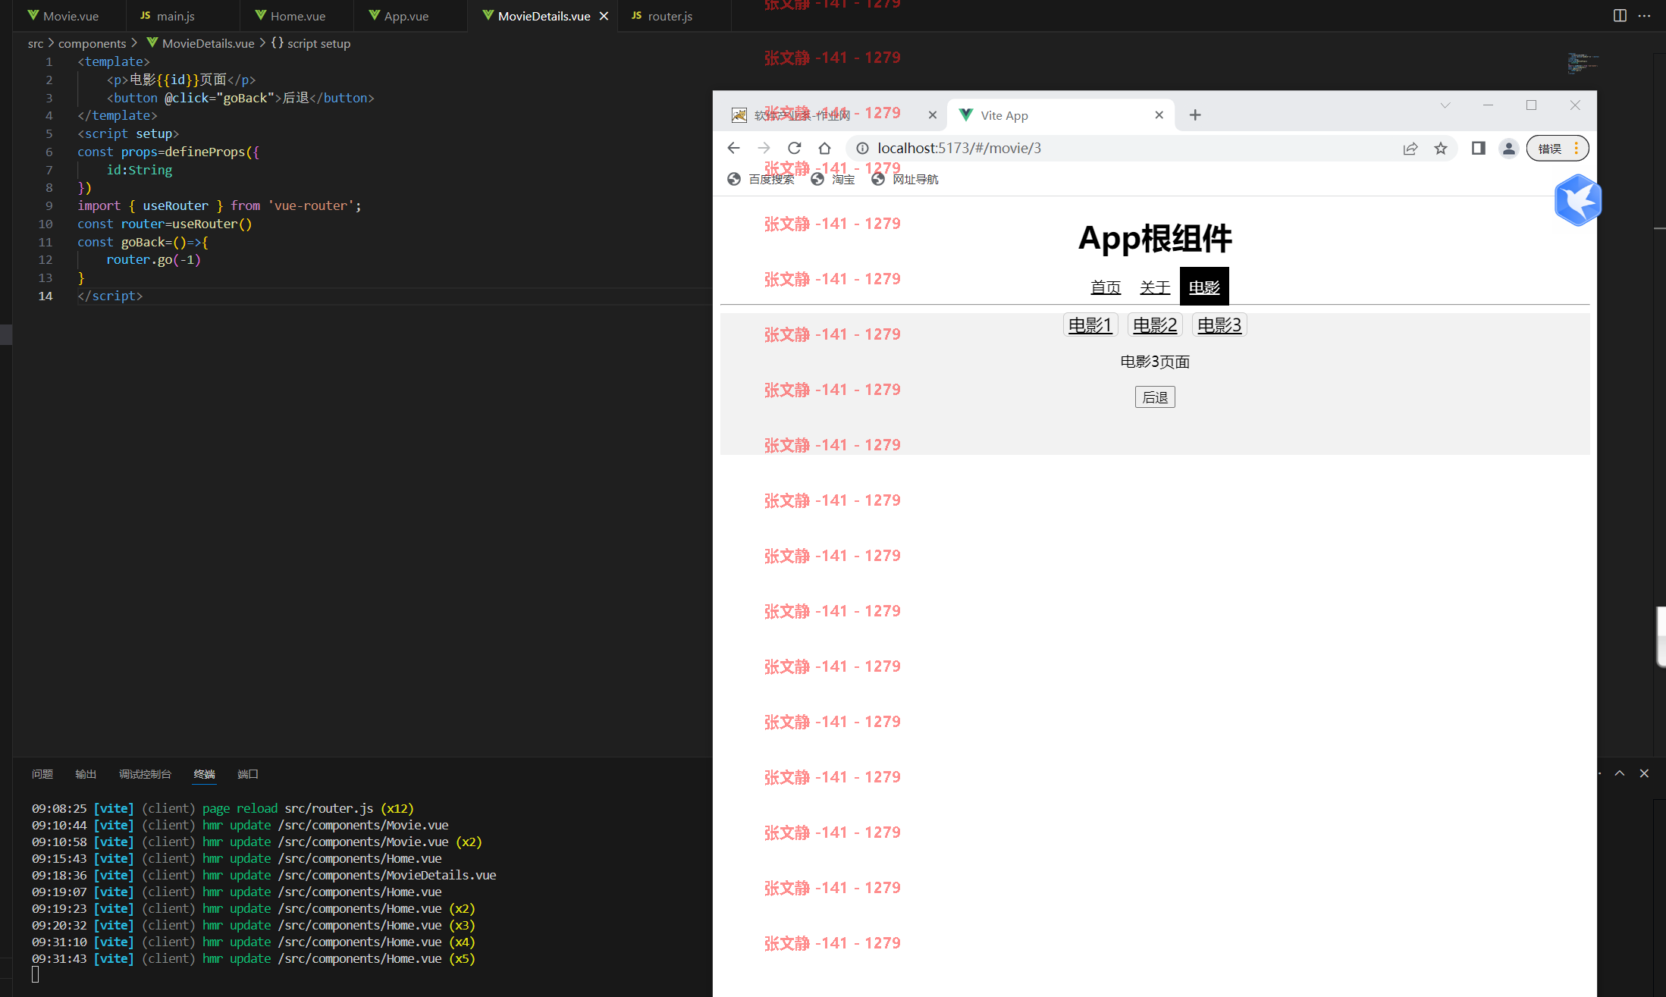The height and width of the screenshot is (997, 1666).
Task: Click the 错误 update button
Action: 1558,149
